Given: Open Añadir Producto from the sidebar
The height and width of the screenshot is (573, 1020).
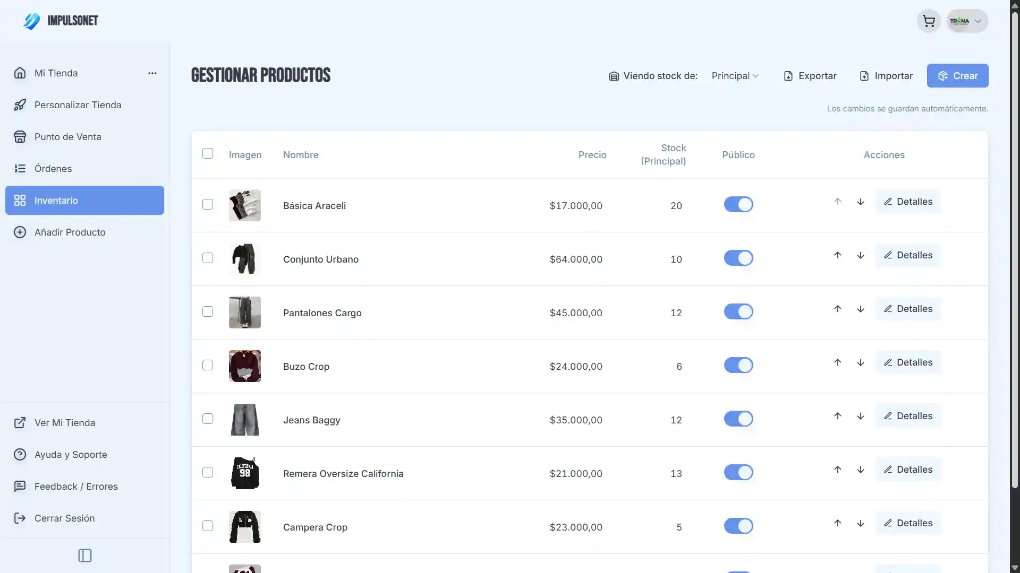Looking at the screenshot, I should pos(70,232).
